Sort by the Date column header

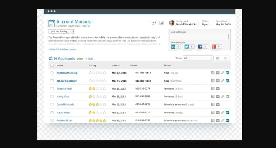point(116,65)
